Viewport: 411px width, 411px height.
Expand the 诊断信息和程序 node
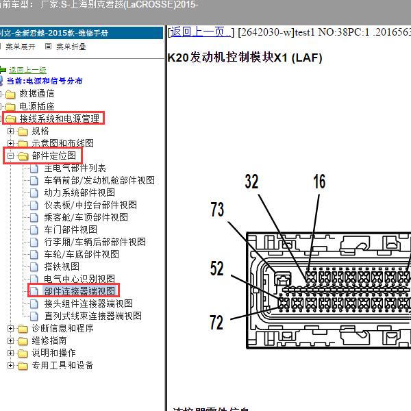tap(10, 328)
